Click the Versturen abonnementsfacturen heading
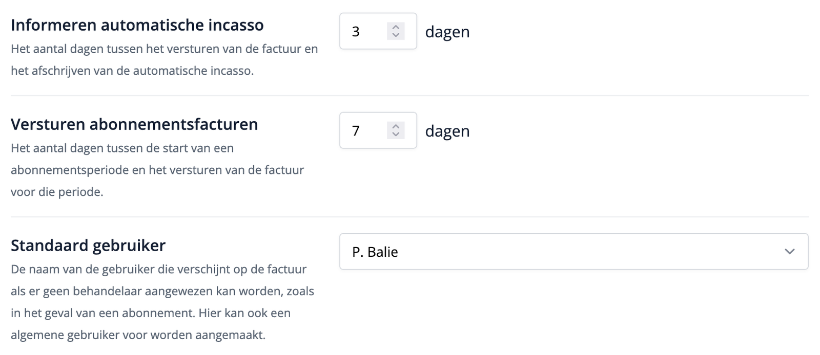This screenshot has height=355, width=820. (x=134, y=124)
